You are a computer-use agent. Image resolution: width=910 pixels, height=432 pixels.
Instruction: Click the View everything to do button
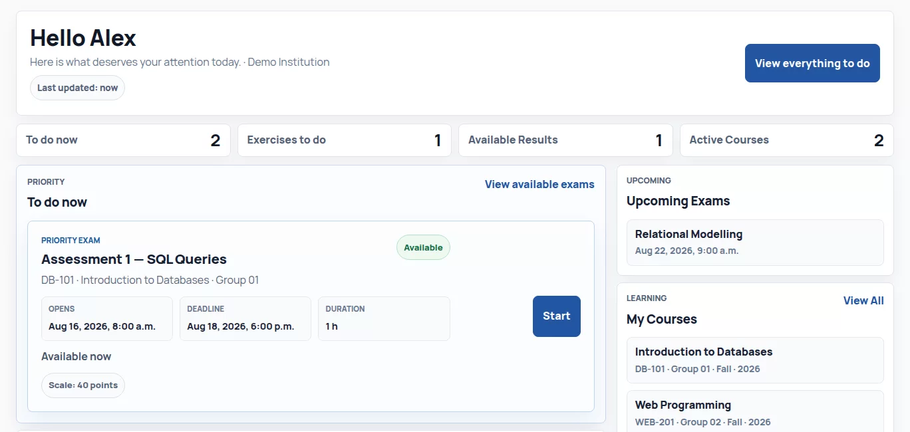point(812,63)
